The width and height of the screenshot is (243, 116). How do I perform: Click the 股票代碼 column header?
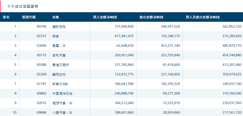tap(29, 17)
